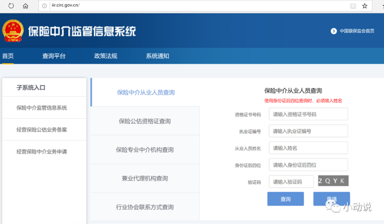Reset the form with the 重填 button
Viewport: 384px width, 224px height.
pyautogui.click(x=332, y=199)
